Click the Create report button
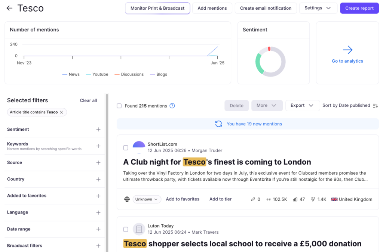This screenshot has height=252, width=383. coord(359,8)
